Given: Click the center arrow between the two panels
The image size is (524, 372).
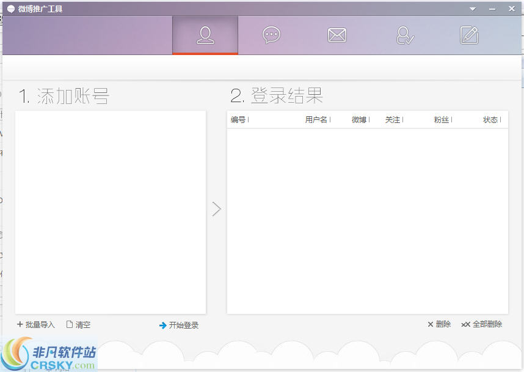Looking at the screenshot, I should pos(217,209).
